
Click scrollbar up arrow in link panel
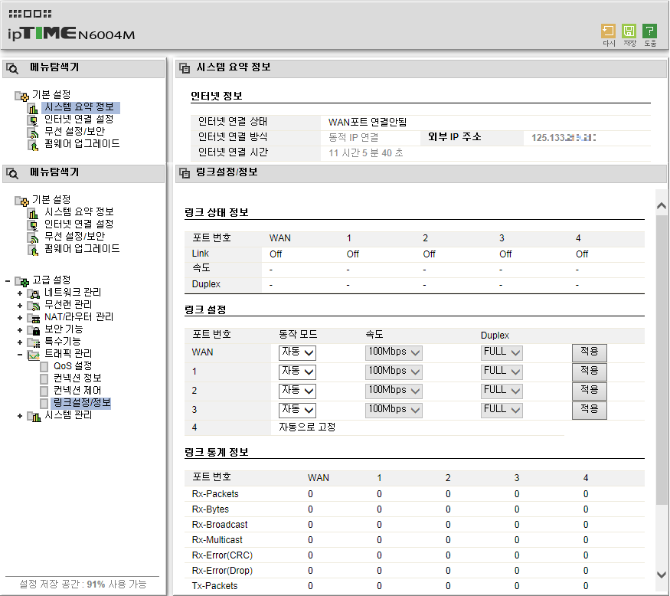[x=662, y=206]
